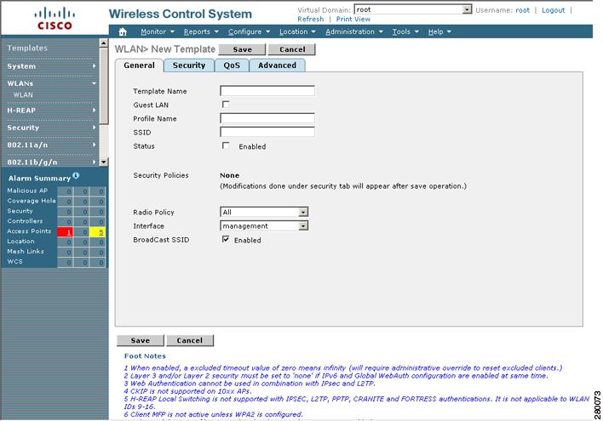Image resolution: width=603 pixels, height=421 pixels.
Task: Open yellow Access Points minor alarm count
Action: (x=97, y=232)
